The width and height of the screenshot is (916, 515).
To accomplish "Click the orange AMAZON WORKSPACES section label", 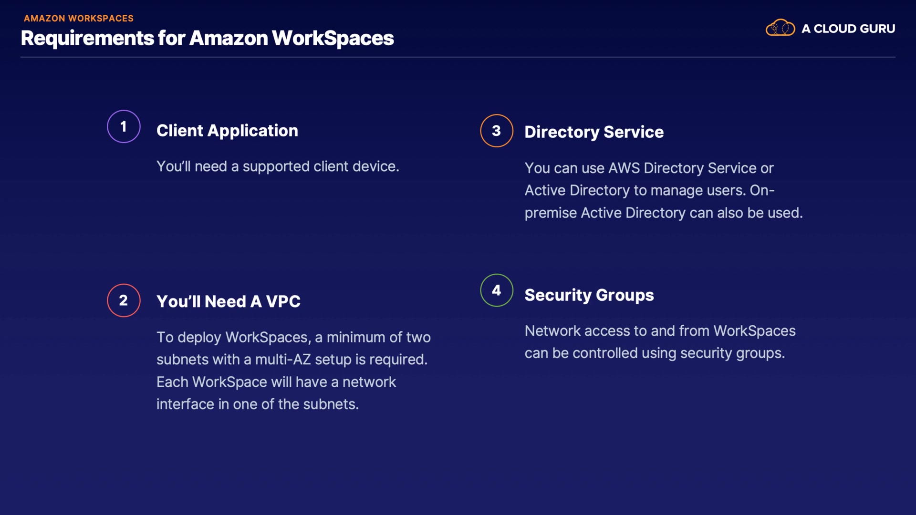I will coord(79,18).
